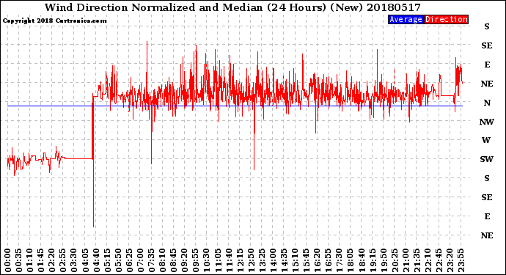Select the 09:55 time axis label
Screen dimensions: 506x275
[196, 260]
